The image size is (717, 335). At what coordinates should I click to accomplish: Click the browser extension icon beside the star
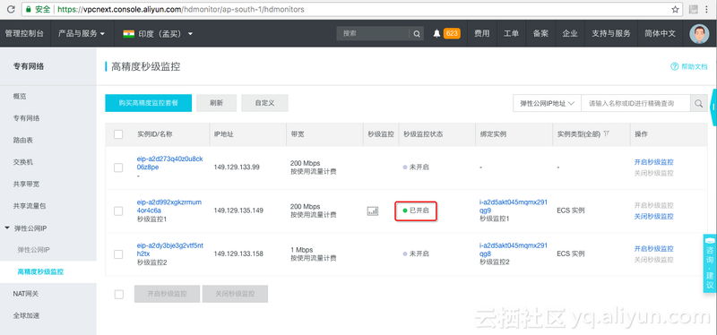[x=693, y=9]
